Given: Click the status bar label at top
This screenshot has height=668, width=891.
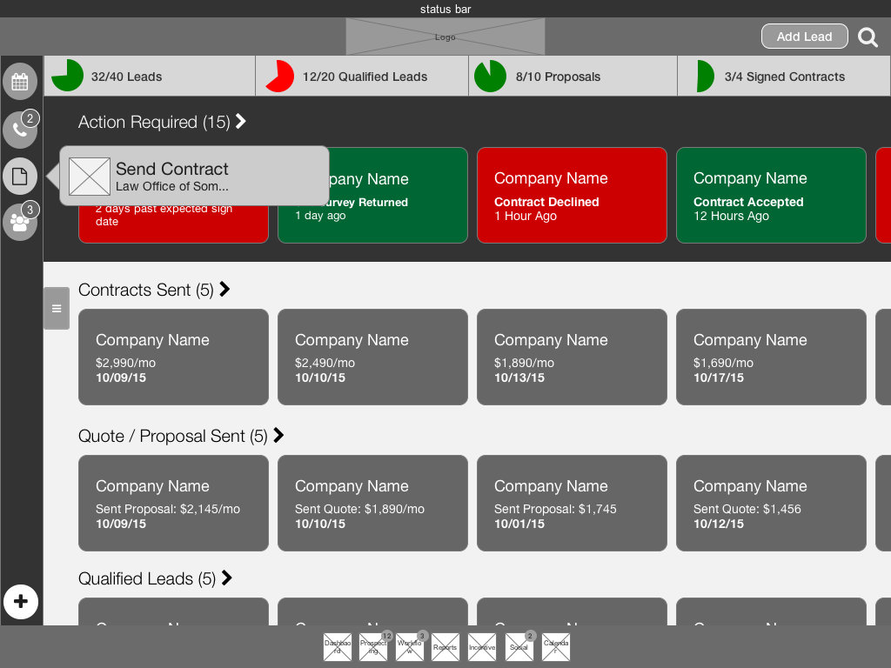Looking at the screenshot, I should (445, 9).
